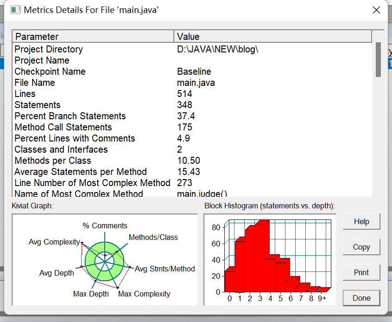Select the Project Name row
This screenshot has width=392, height=322.
[x=192, y=60]
